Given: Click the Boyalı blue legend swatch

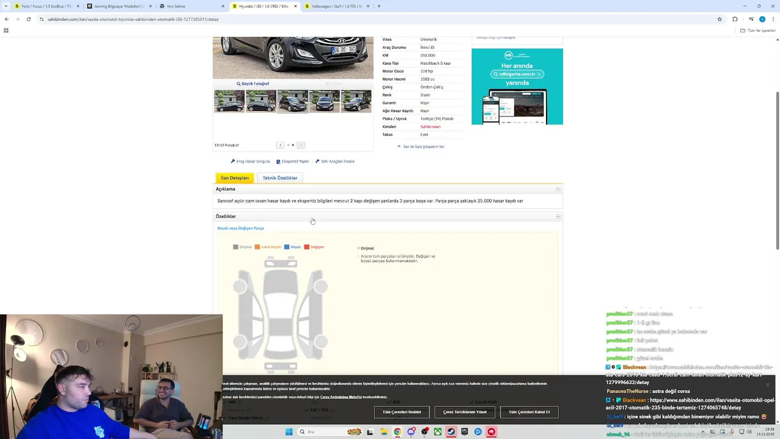Looking at the screenshot, I should coord(287,247).
